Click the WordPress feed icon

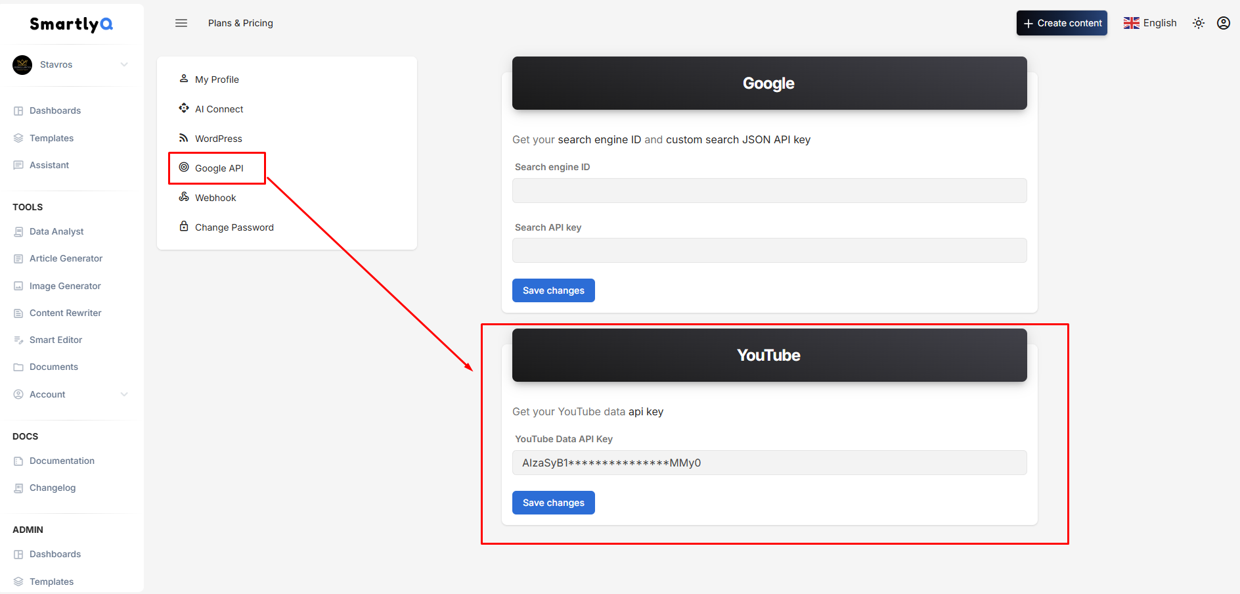[x=184, y=138]
